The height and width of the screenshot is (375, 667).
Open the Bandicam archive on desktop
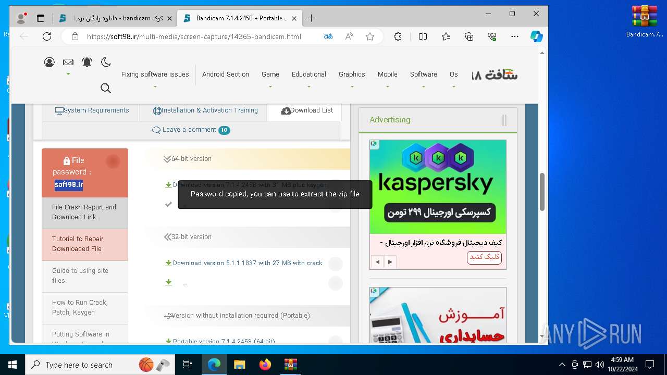[645, 22]
